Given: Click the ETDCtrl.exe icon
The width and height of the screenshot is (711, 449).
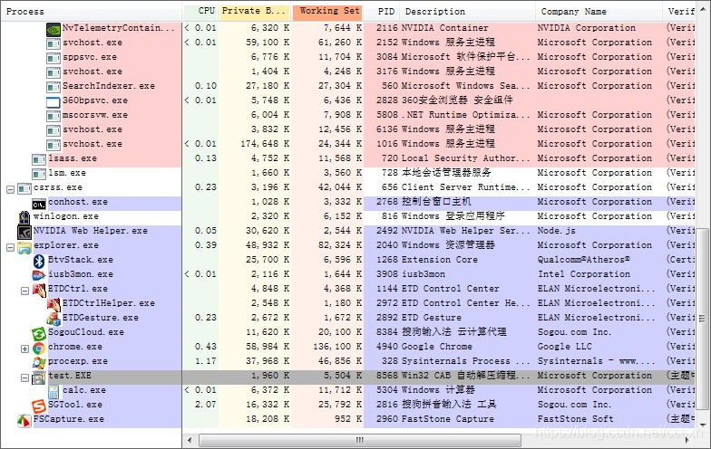Looking at the screenshot, I should pyautogui.click(x=40, y=290).
